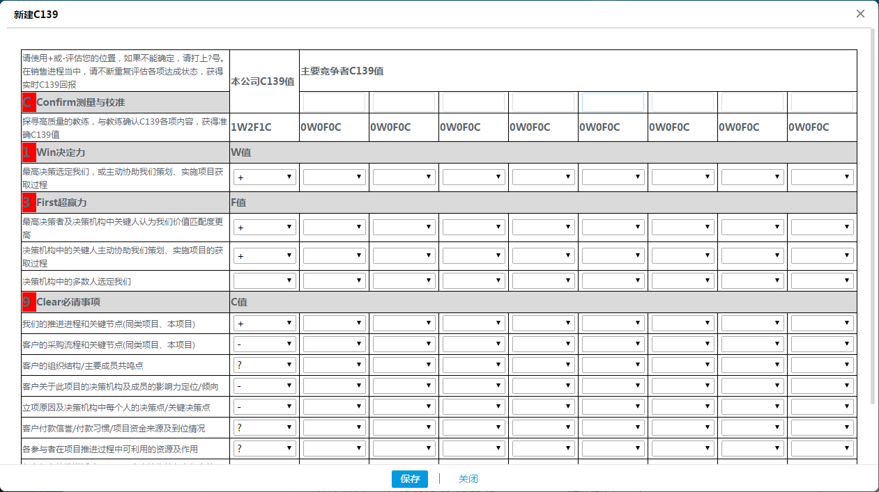Expand company dropdown for 客户付款信誉 row
Screen dimensions: 879x492
pyautogui.click(x=265, y=428)
